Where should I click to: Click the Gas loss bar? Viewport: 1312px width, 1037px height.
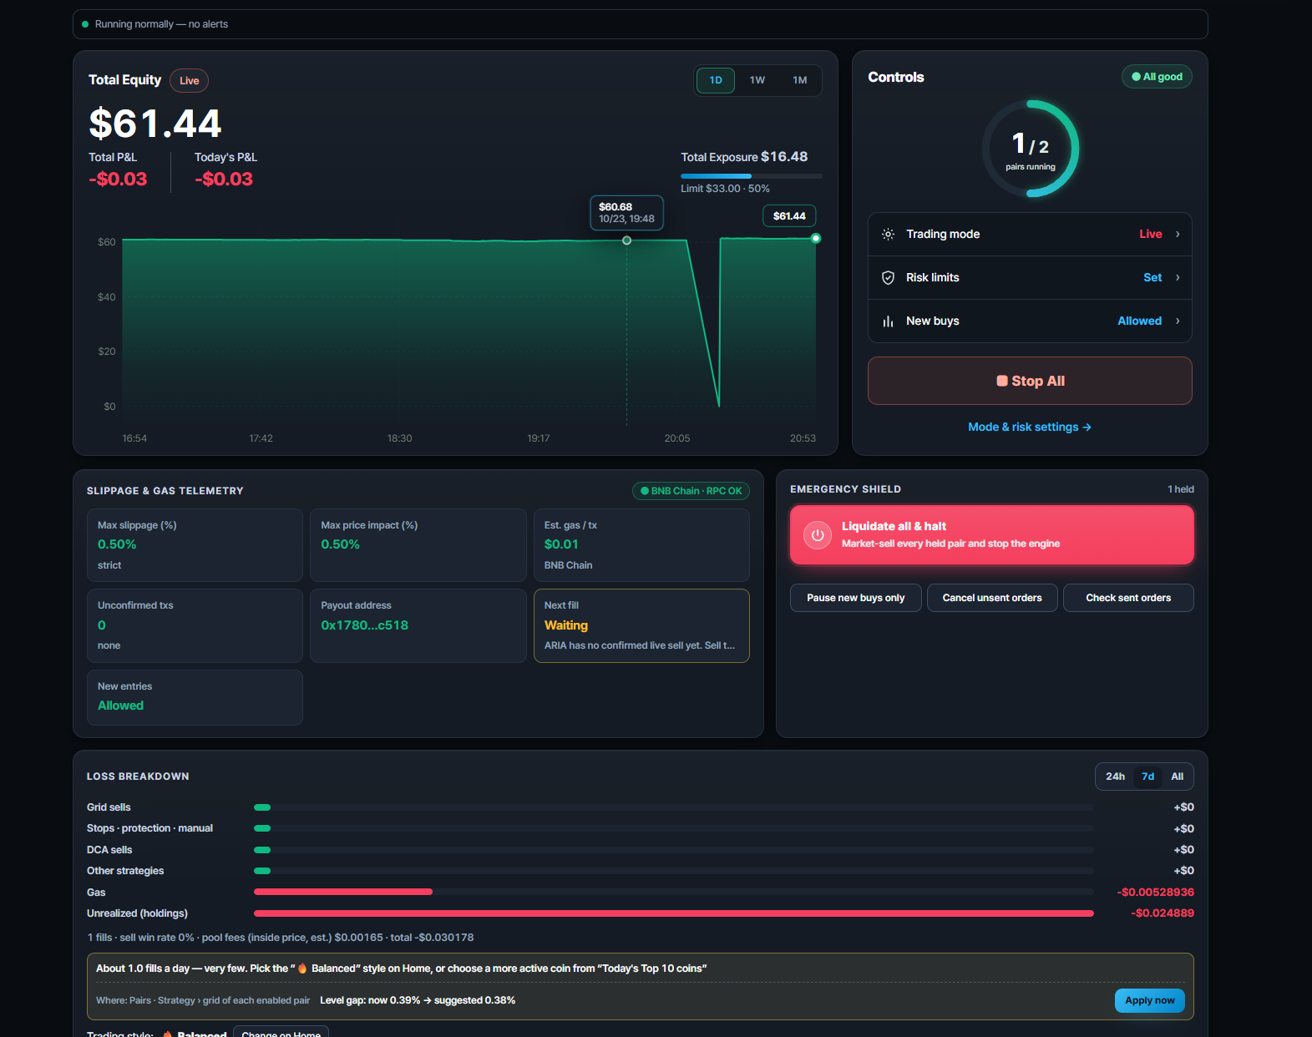click(343, 892)
